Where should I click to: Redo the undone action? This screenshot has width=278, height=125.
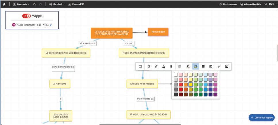tap(40, 4)
